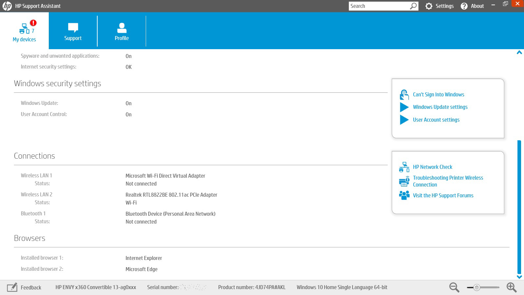Click the Feedback pencil icon
The width and height of the screenshot is (524, 295).
pyautogui.click(x=12, y=287)
